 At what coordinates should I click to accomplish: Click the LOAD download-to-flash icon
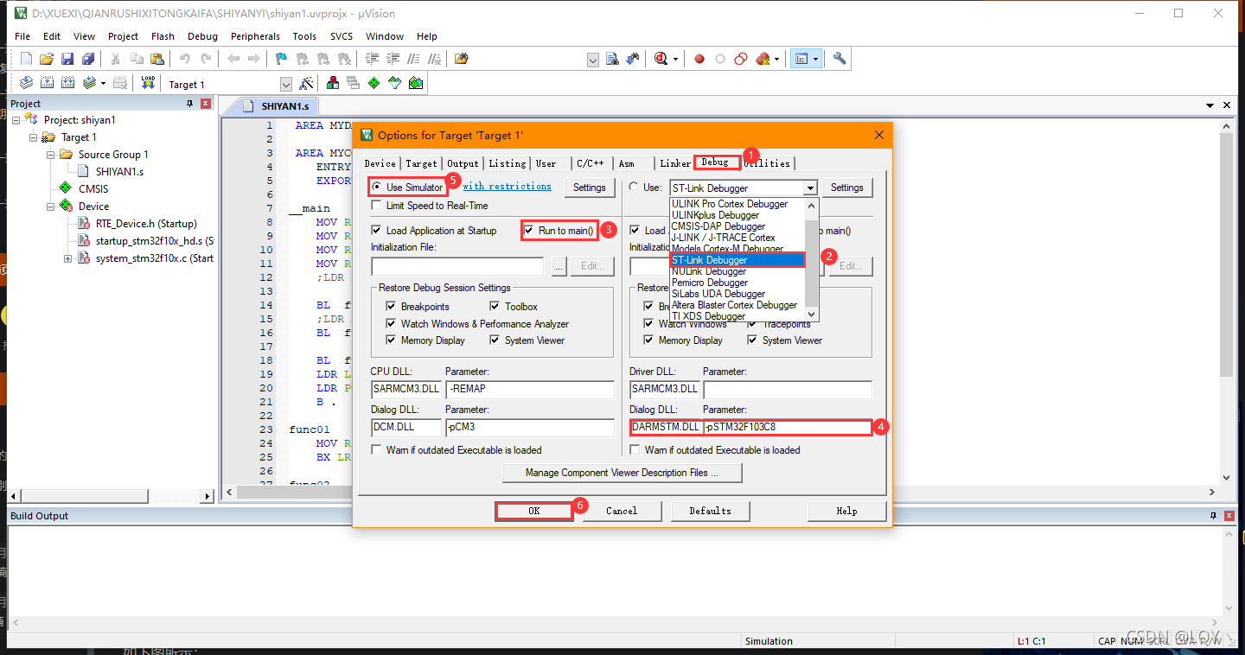[x=148, y=83]
